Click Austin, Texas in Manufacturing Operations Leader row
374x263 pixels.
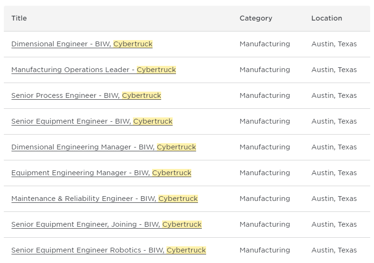pos(334,70)
